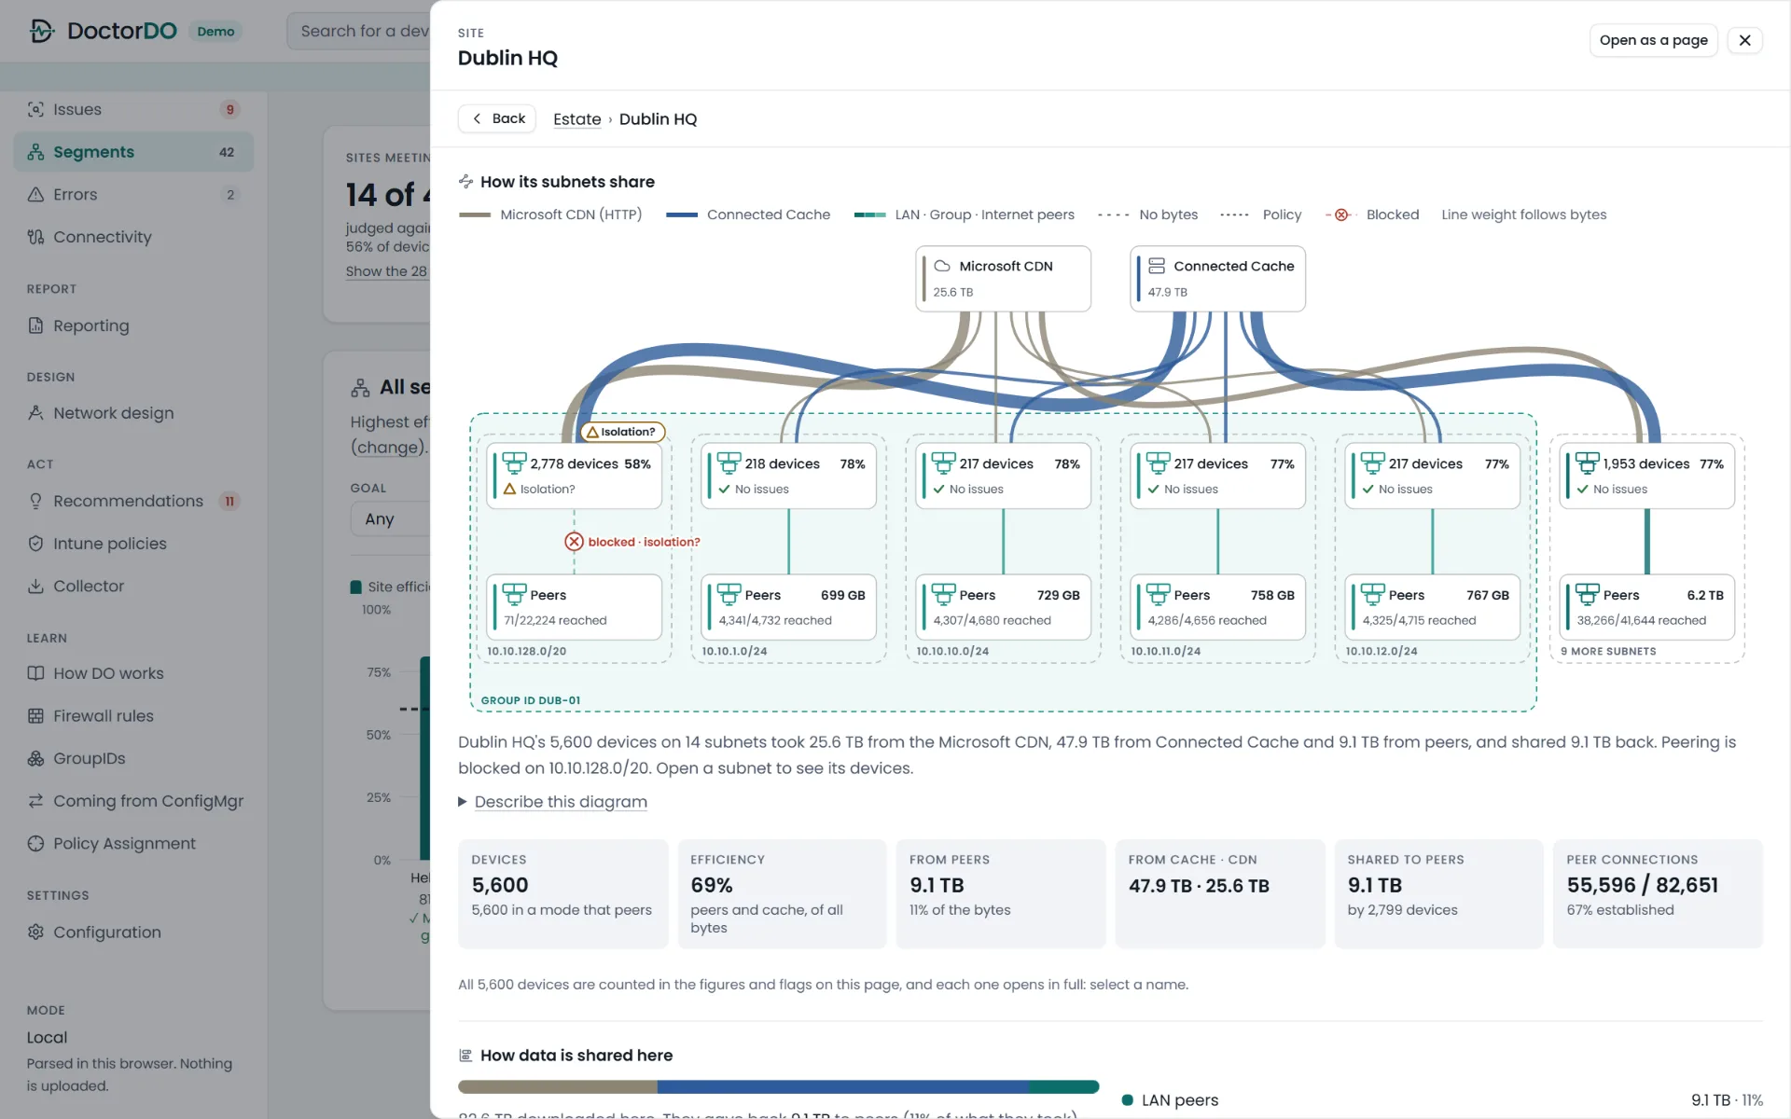The width and height of the screenshot is (1791, 1119).
Task: Click the Connected Cache server icon
Action: coord(1157,266)
